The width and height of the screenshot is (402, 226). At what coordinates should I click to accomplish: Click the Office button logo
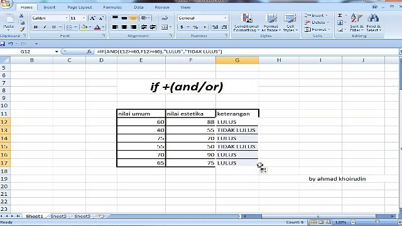click(x=6, y=3)
